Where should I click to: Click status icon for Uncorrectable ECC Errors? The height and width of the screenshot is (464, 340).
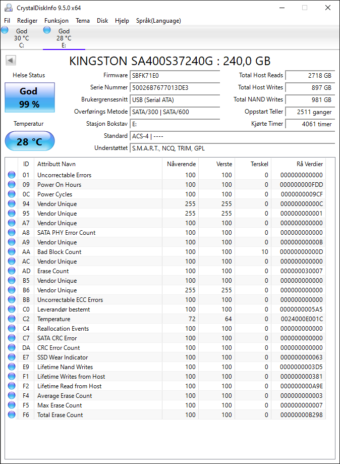(12, 299)
